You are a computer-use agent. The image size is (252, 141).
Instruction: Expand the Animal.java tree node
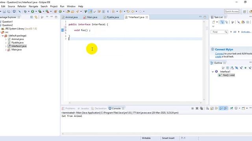pyautogui.click(x=6, y=39)
